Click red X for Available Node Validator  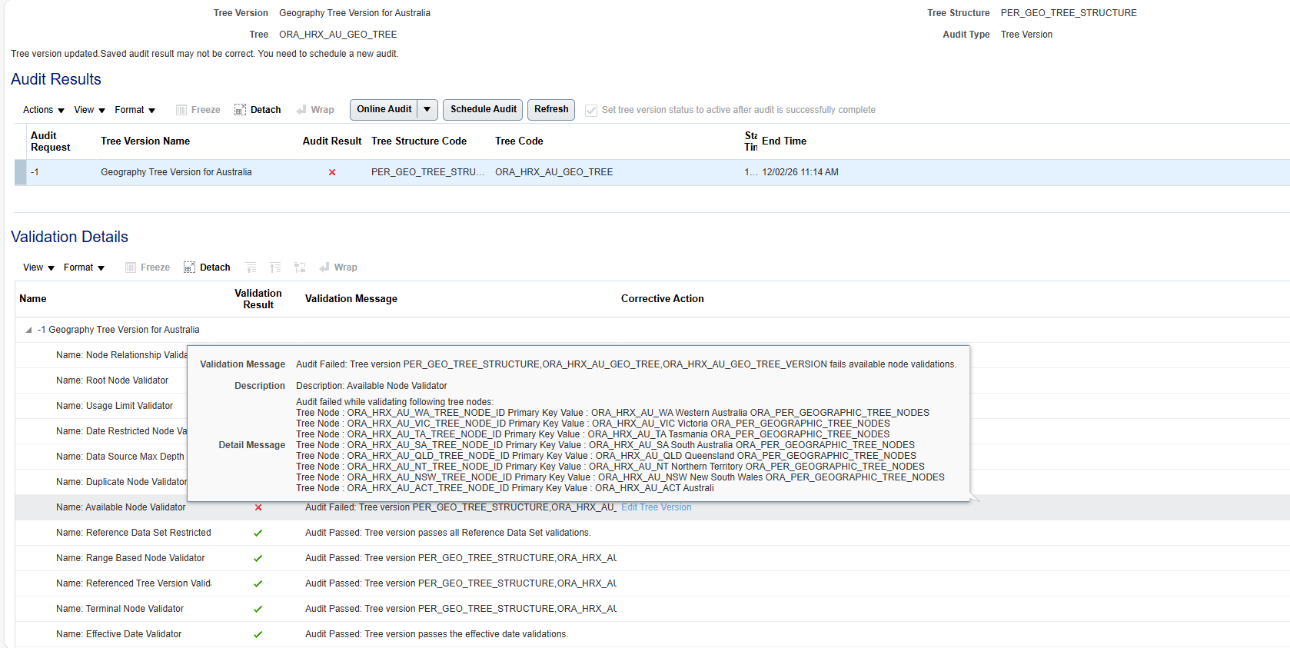pos(258,507)
